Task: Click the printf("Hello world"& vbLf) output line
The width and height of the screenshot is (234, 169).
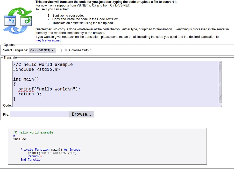Action: 52,153
